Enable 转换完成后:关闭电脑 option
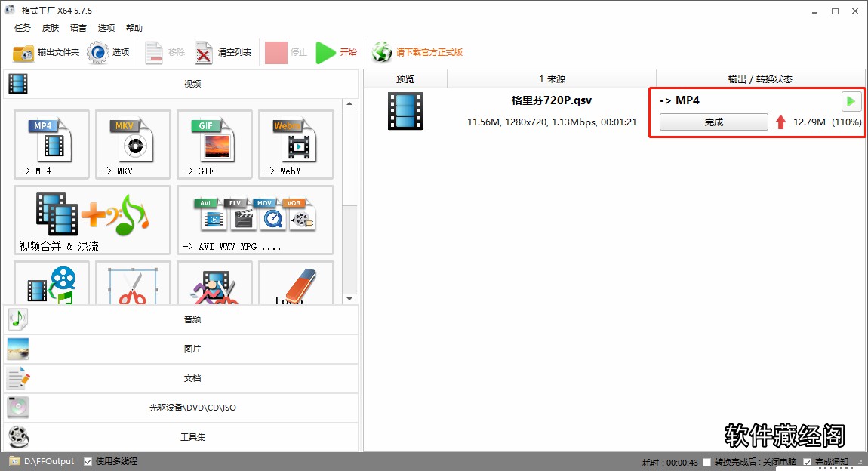 tap(706, 461)
